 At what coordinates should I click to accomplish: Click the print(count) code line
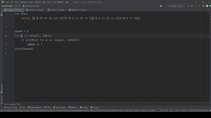point(24,49)
